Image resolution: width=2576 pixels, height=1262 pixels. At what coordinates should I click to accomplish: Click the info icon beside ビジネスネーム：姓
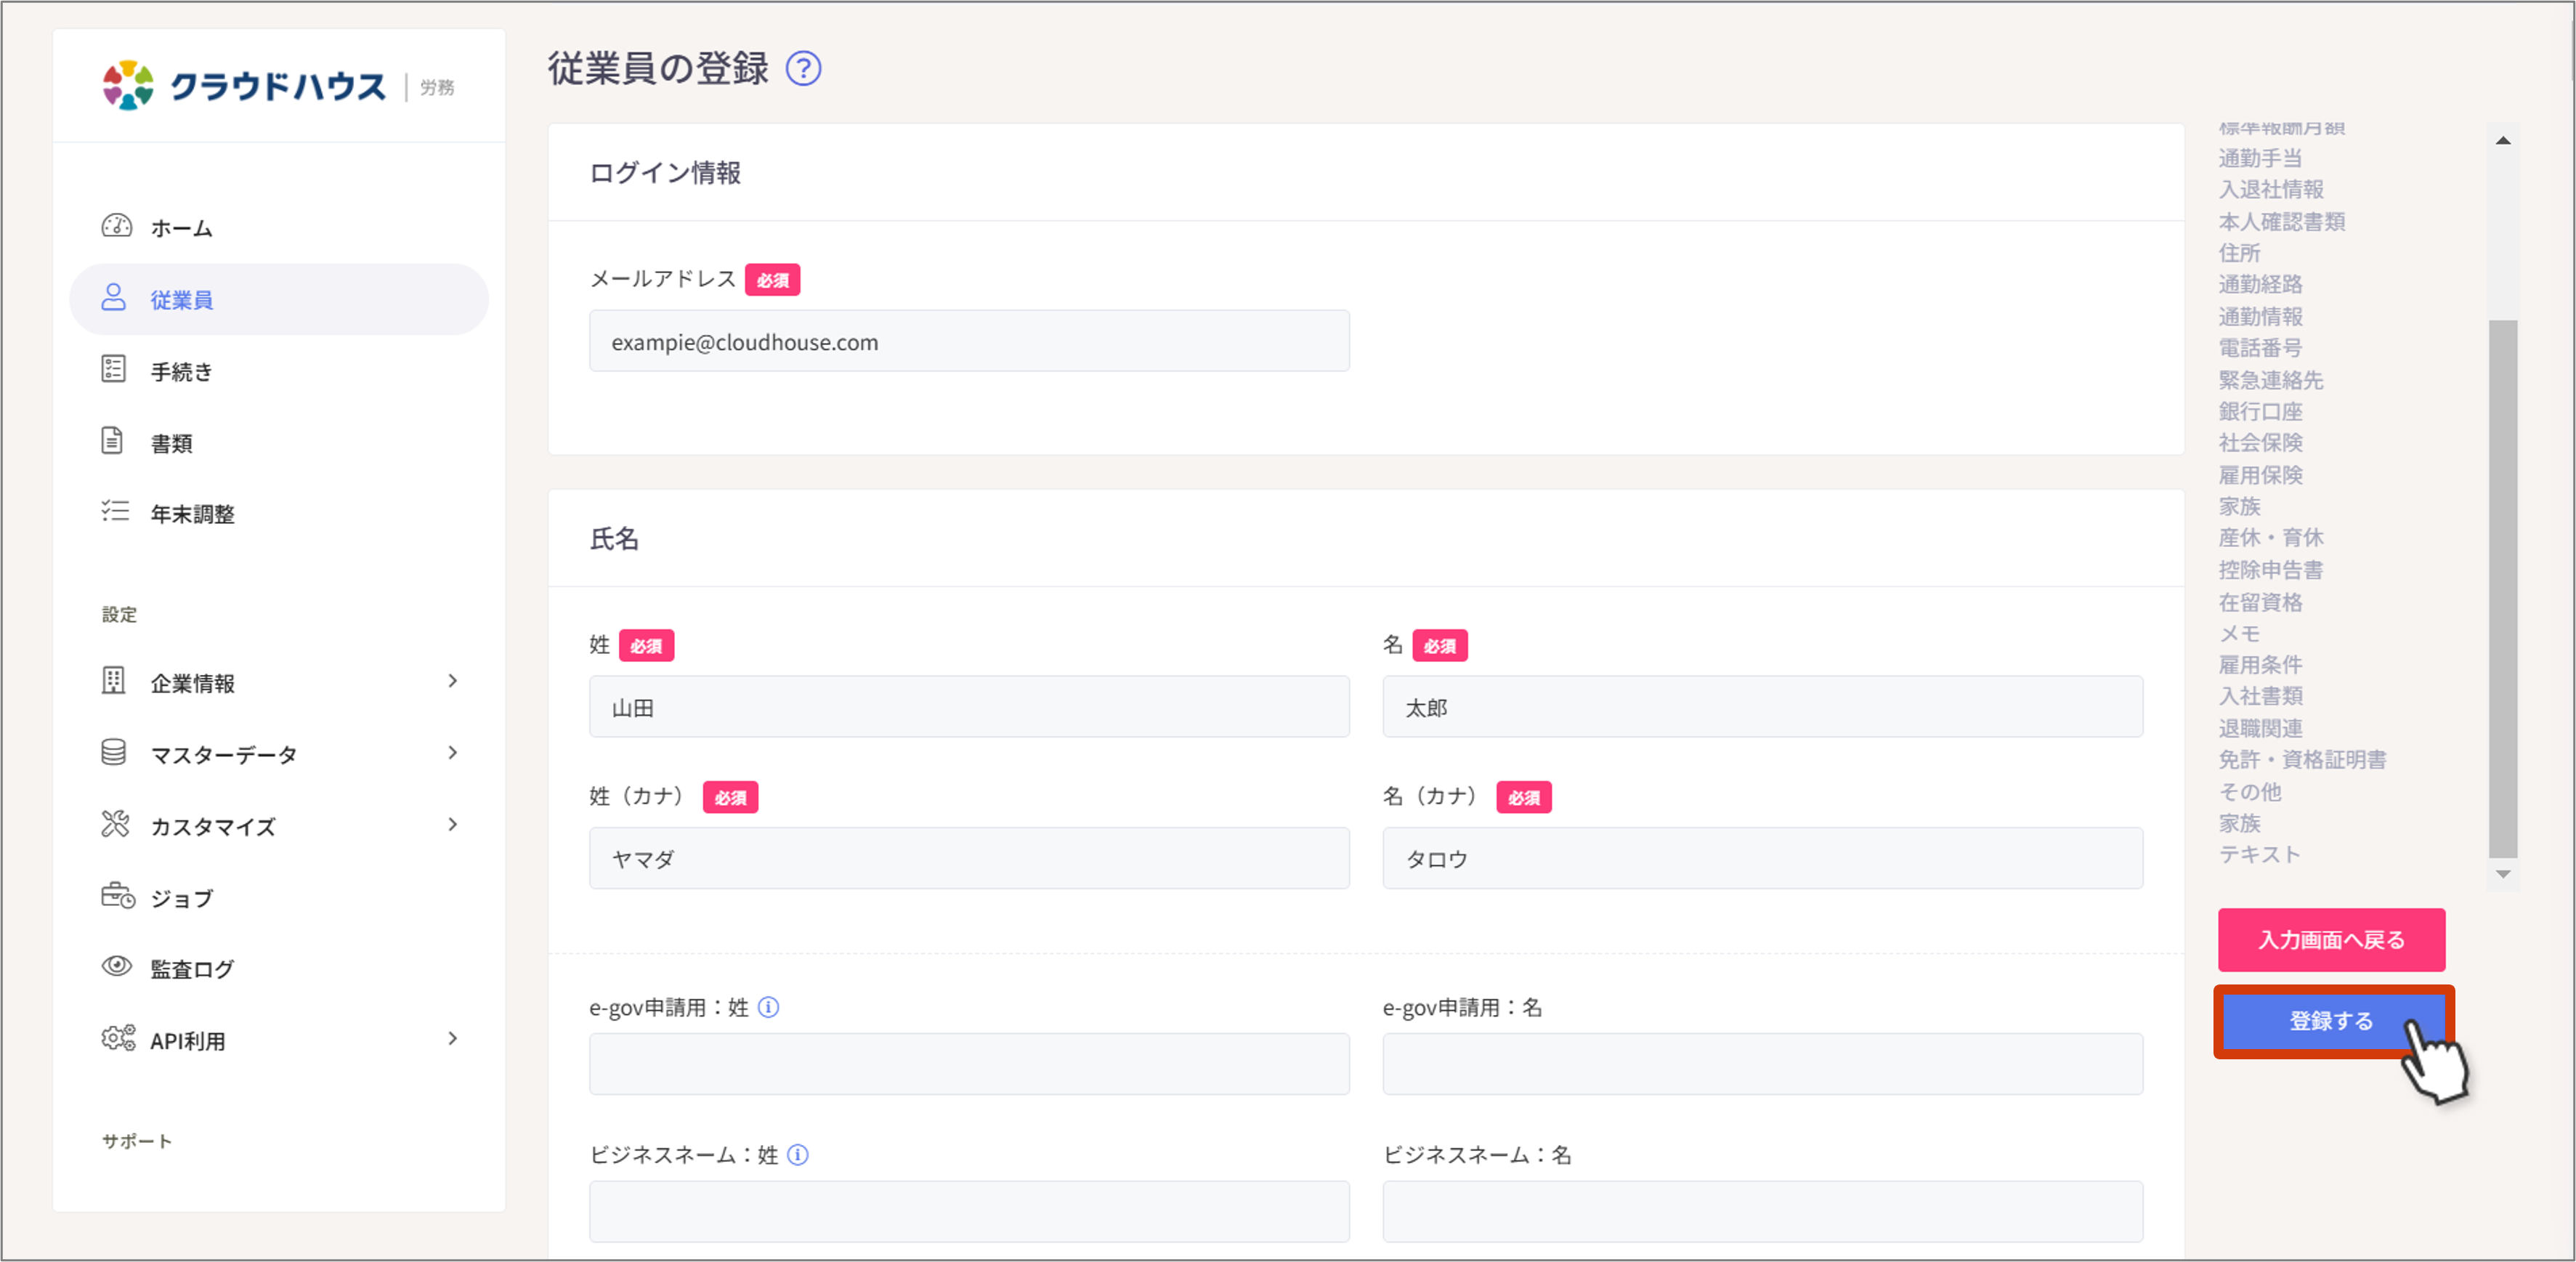point(798,1155)
